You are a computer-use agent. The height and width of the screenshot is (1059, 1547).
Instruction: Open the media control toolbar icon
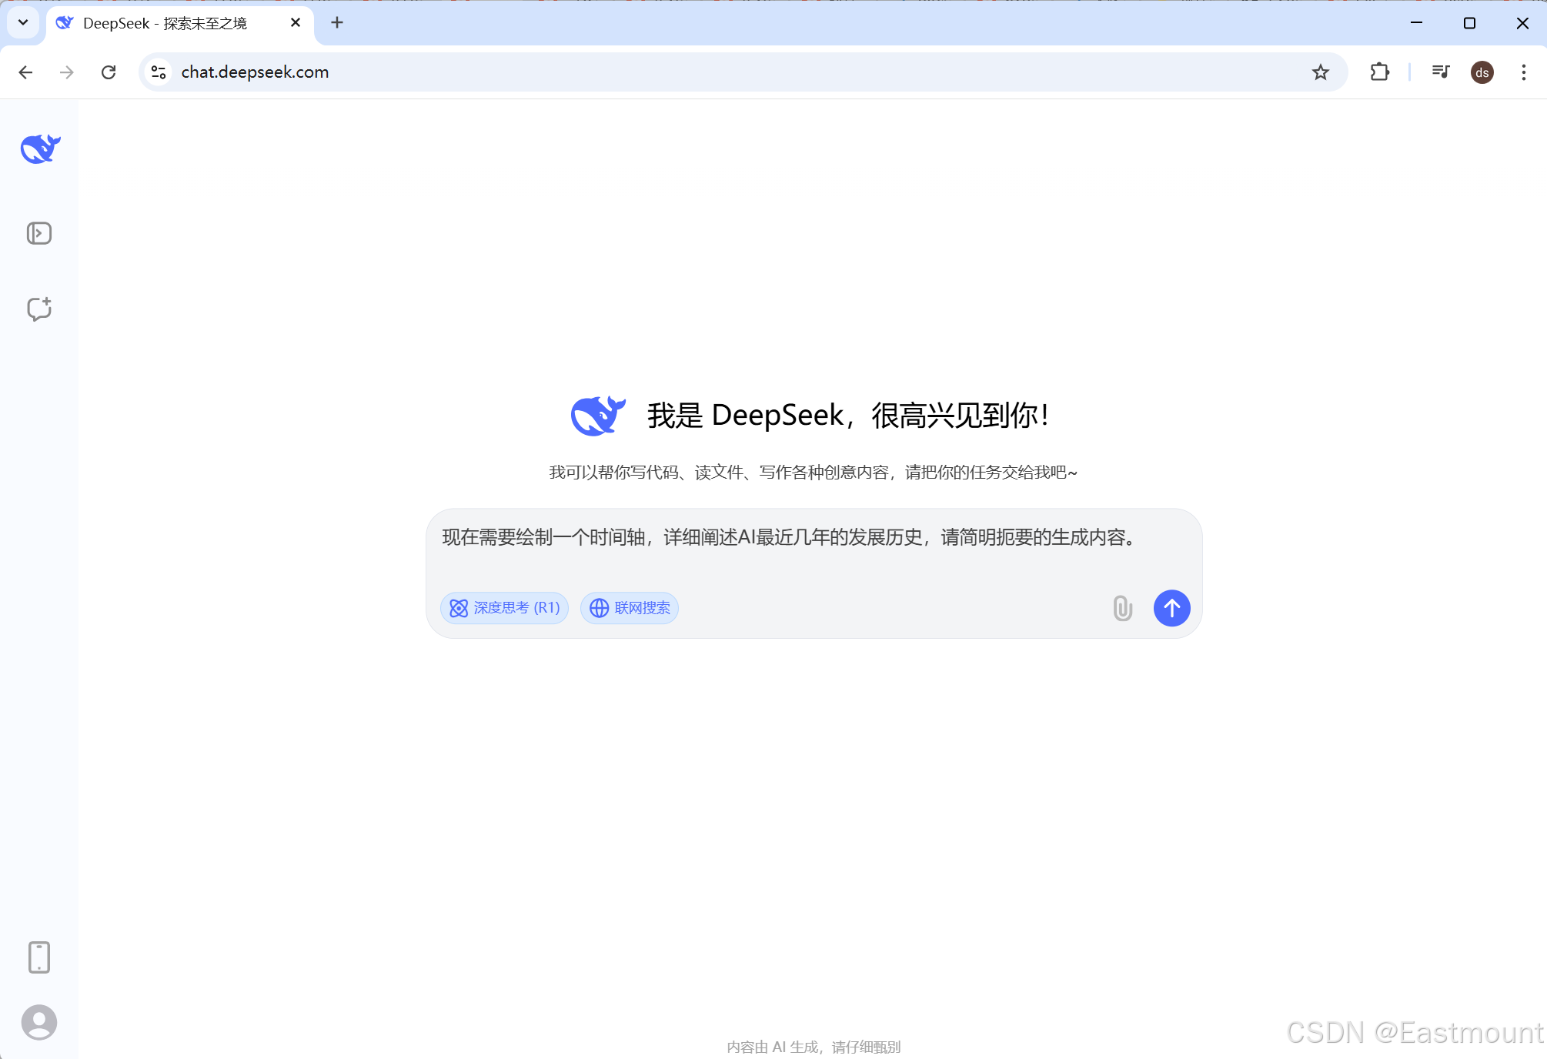coord(1440,72)
